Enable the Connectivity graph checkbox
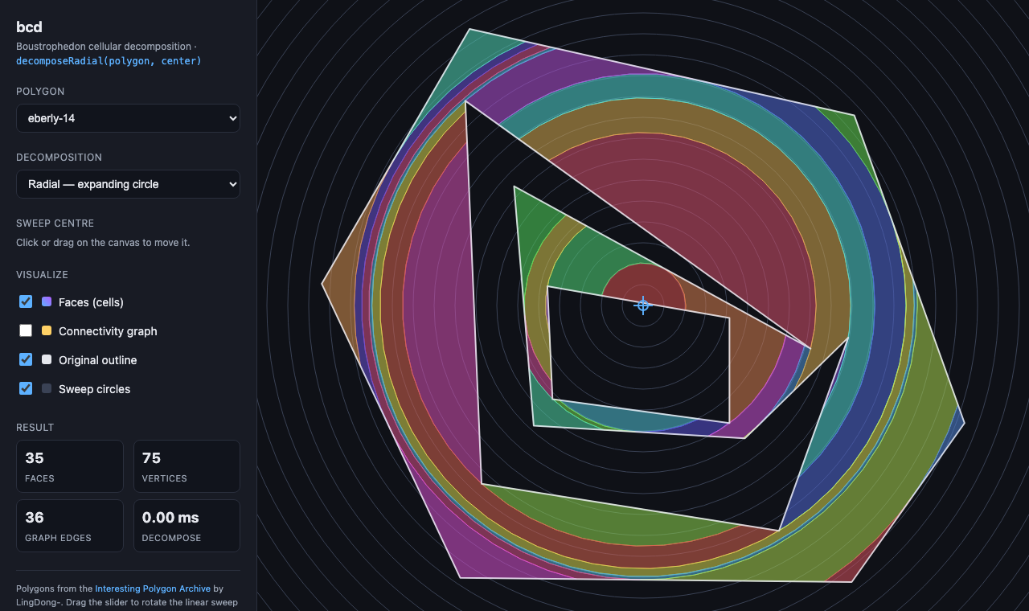Viewport: 1029px width, 611px height. 26,330
